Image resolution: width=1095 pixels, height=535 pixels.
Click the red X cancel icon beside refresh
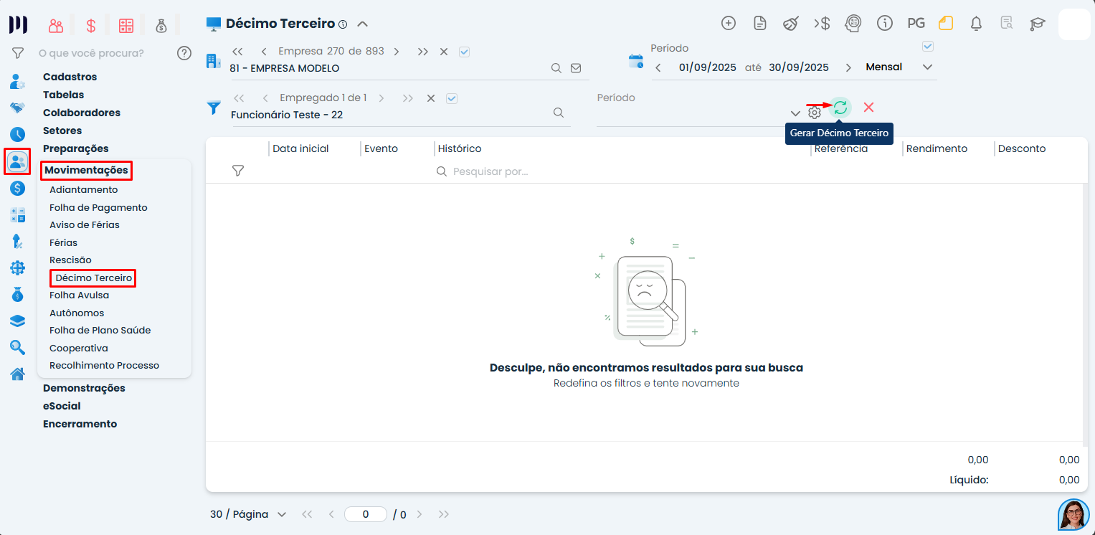click(x=868, y=107)
